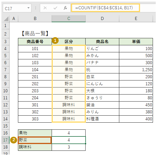Select row 3 header
Image resolution: width=158 pixels, height=155 pixels.
click(5, 42)
